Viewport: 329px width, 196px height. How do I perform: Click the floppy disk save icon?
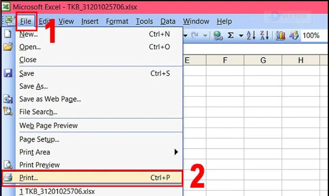tap(8, 73)
